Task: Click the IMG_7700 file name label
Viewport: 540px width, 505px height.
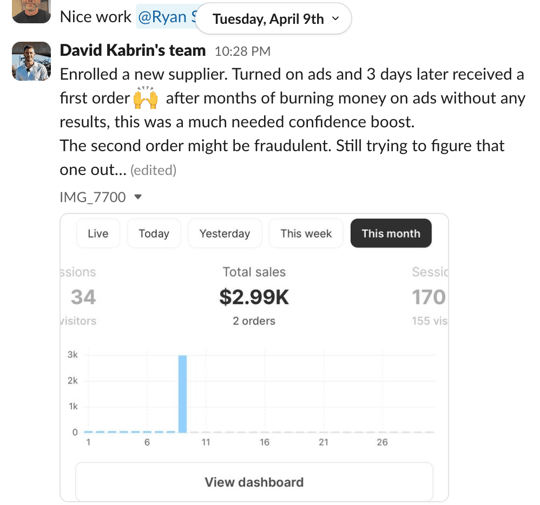Action: [x=93, y=197]
